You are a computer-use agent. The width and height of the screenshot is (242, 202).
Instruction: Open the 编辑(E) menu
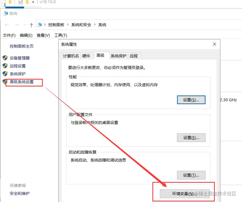click(x=26, y=35)
